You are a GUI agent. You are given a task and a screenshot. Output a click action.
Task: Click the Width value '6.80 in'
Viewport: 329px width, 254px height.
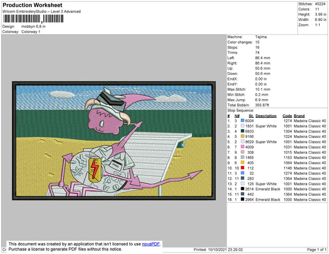(x=320, y=20)
